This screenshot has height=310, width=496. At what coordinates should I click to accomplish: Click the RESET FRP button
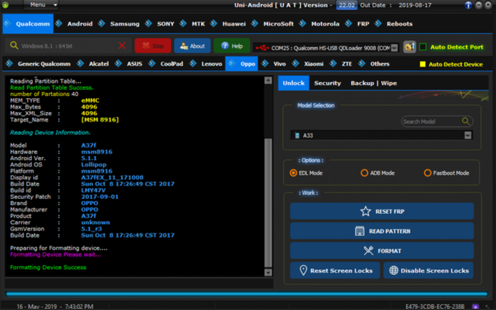point(382,211)
